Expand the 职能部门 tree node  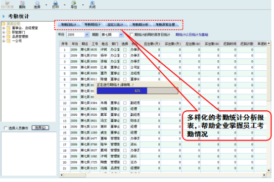3,32
